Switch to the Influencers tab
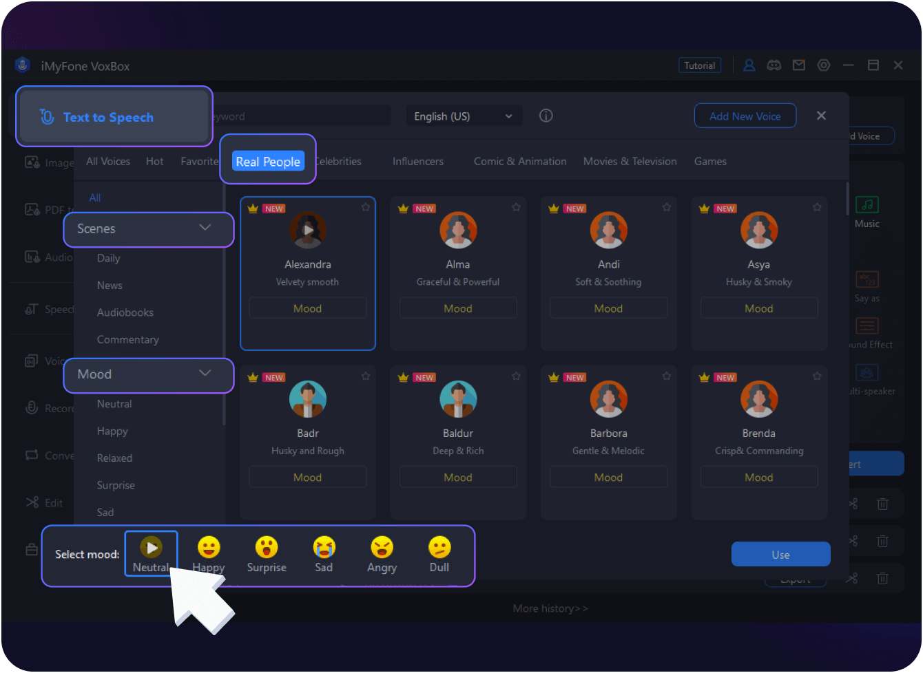 (x=418, y=161)
